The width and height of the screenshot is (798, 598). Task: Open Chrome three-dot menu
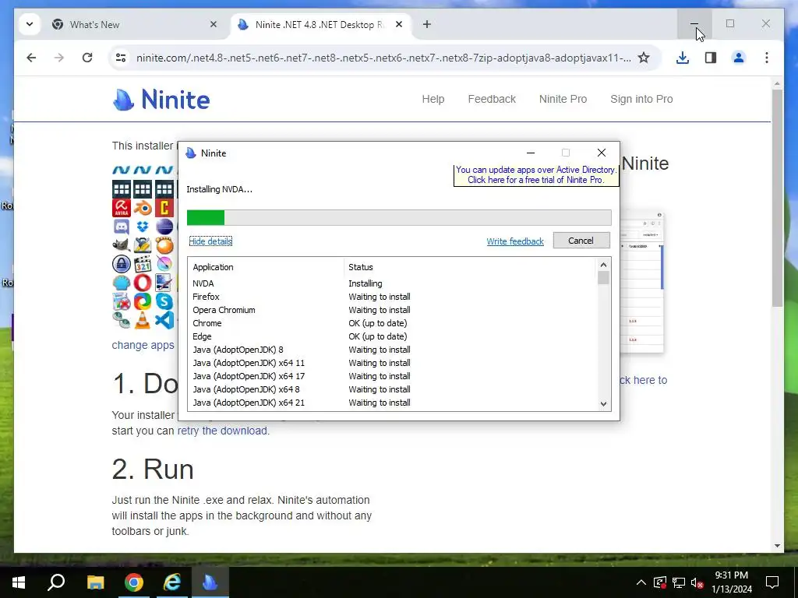pyautogui.click(x=767, y=58)
